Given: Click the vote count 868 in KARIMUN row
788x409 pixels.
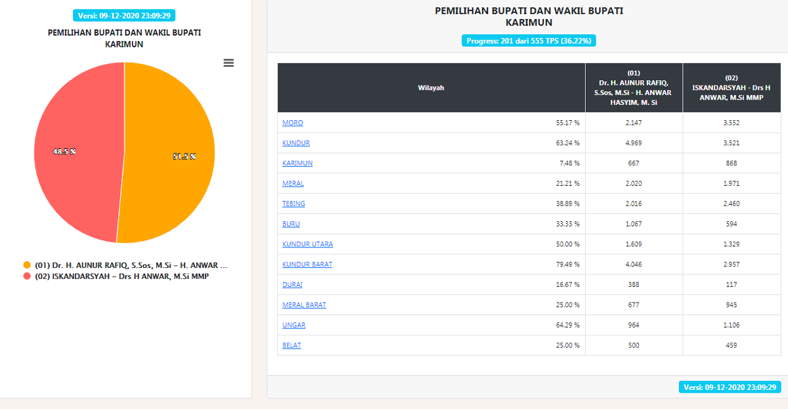Looking at the screenshot, I should coord(732,163).
